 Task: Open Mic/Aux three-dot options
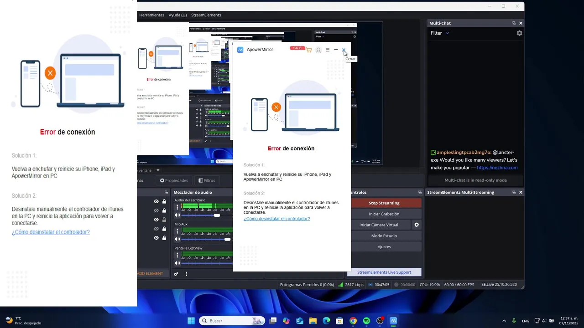(x=177, y=231)
